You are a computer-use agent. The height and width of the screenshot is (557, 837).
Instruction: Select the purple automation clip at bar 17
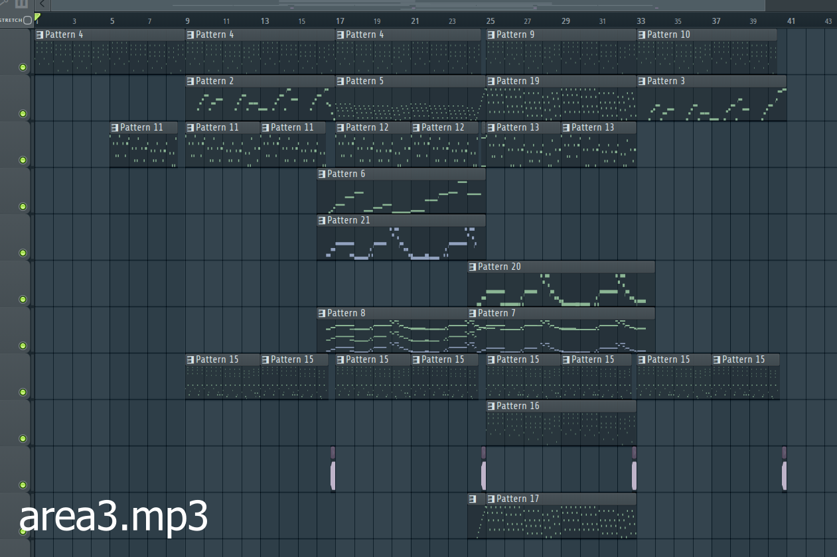pyautogui.click(x=333, y=469)
